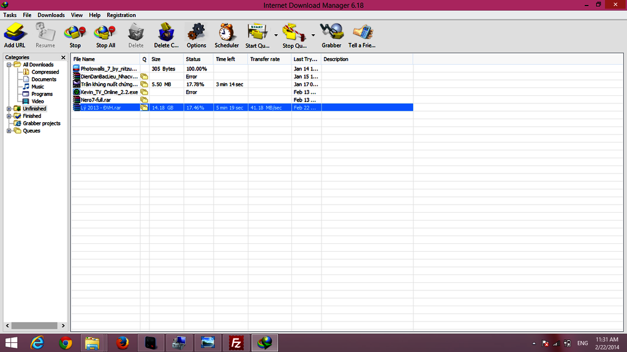Viewport: 627px width, 352px height.
Task: Open Firefox from taskbar
Action: point(122,343)
